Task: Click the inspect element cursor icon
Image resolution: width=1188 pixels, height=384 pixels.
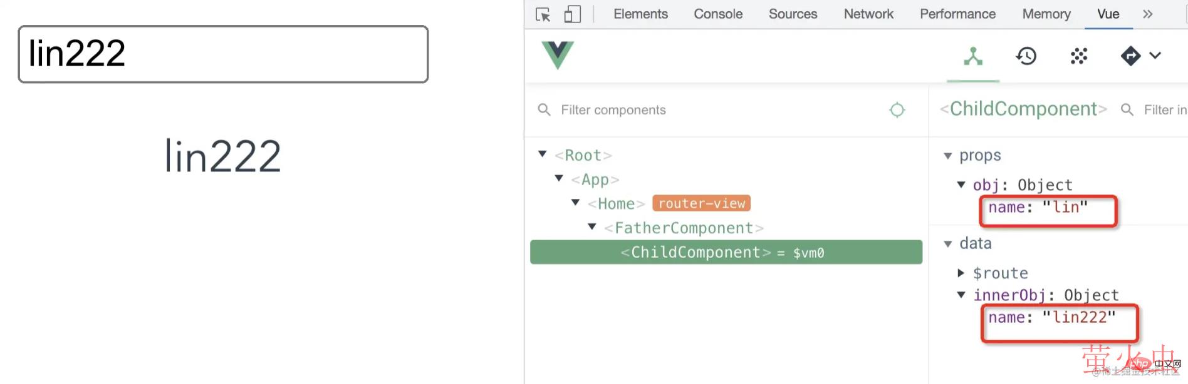Action: tap(543, 14)
